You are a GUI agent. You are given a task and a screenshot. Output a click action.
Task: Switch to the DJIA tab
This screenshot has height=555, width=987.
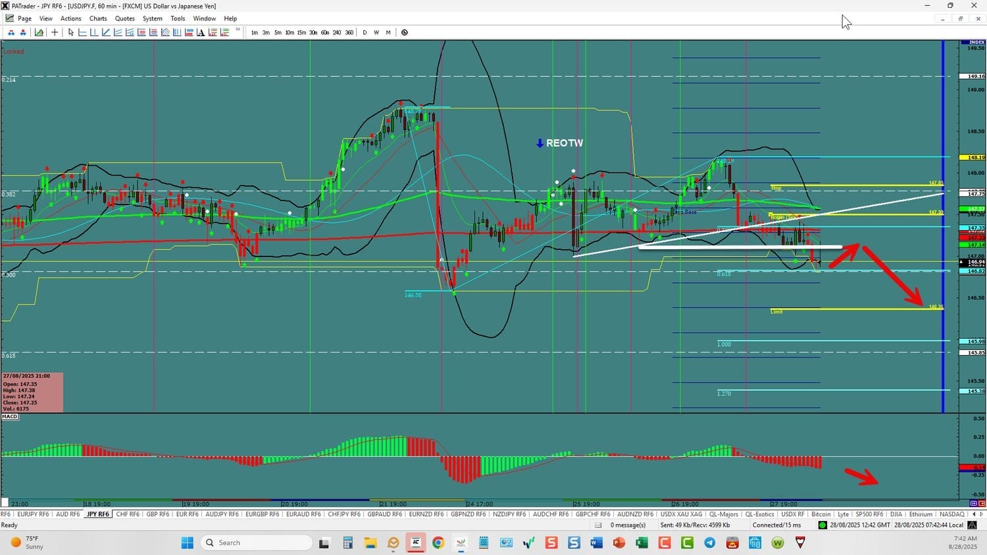[x=896, y=514]
